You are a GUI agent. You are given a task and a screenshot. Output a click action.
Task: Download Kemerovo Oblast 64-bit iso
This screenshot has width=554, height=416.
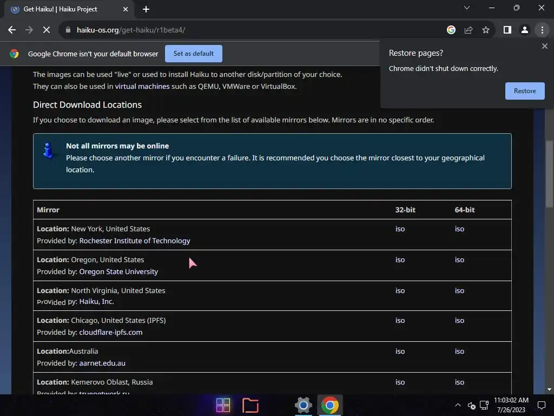pos(459,382)
